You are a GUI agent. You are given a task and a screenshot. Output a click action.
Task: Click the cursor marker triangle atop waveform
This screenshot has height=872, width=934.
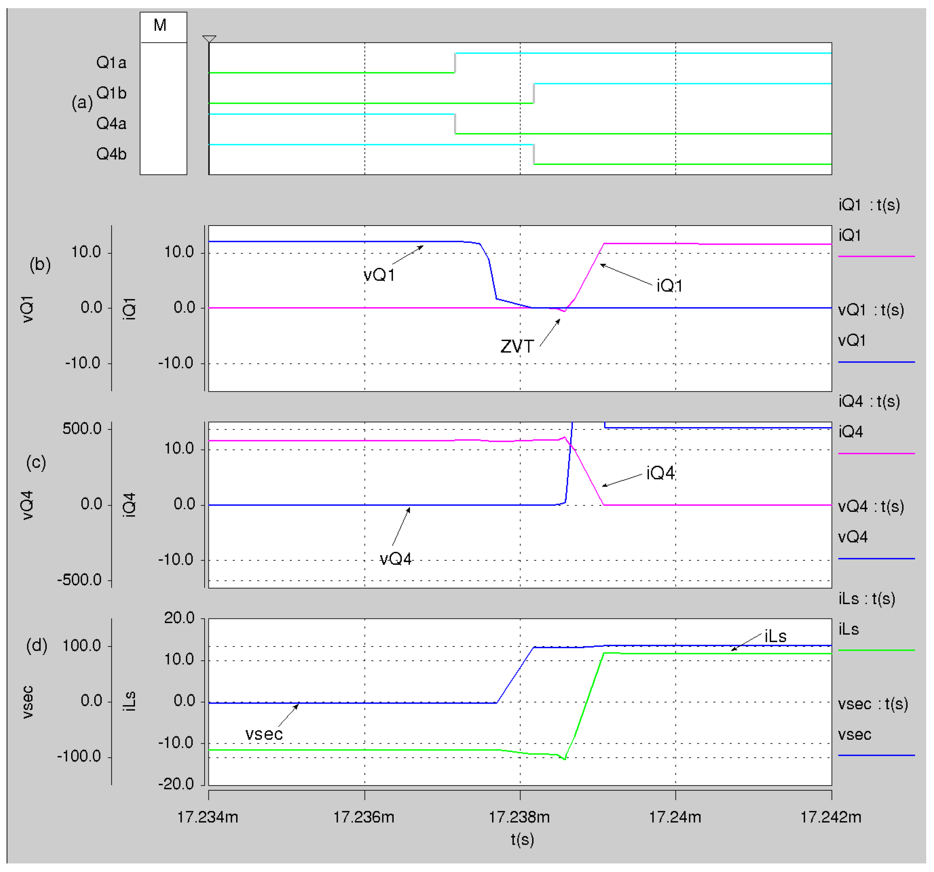pyautogui.click(x=209, y=39)
